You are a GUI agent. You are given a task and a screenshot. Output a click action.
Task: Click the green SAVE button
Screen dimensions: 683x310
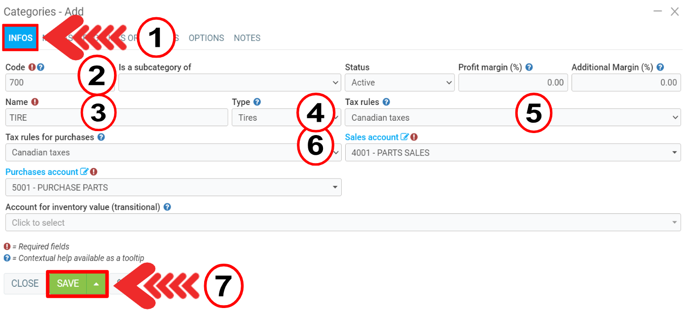tap(68, 283)
